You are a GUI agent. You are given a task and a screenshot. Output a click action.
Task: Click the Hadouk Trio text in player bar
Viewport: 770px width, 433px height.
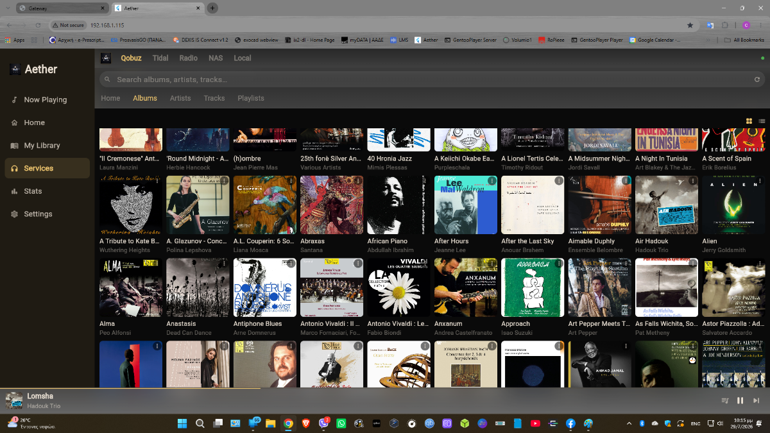tap(44, 406)
